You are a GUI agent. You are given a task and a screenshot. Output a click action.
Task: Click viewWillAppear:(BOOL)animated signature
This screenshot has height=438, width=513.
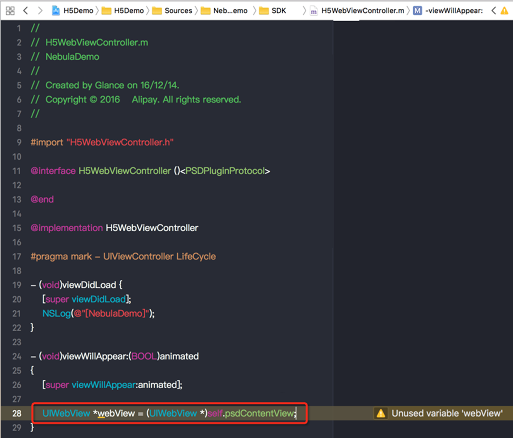point(115,356)
